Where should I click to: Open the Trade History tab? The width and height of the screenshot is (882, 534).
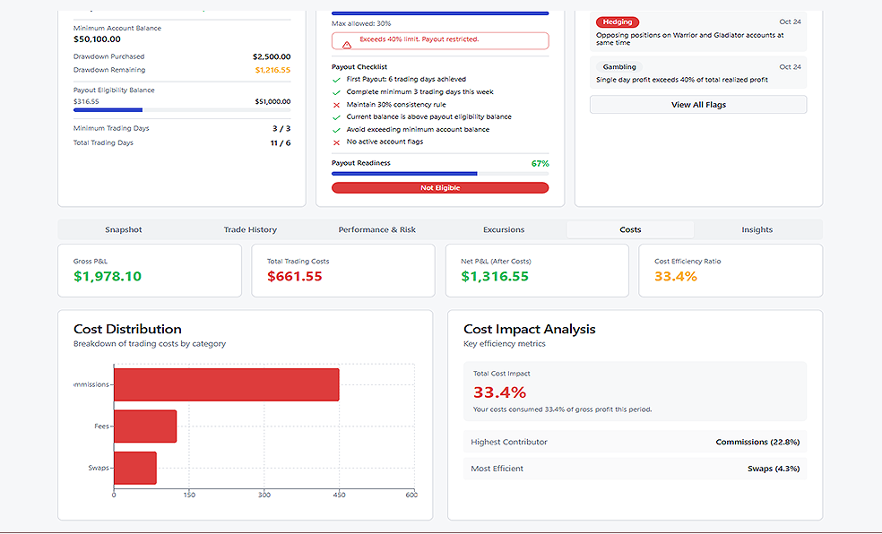point(250,230)
